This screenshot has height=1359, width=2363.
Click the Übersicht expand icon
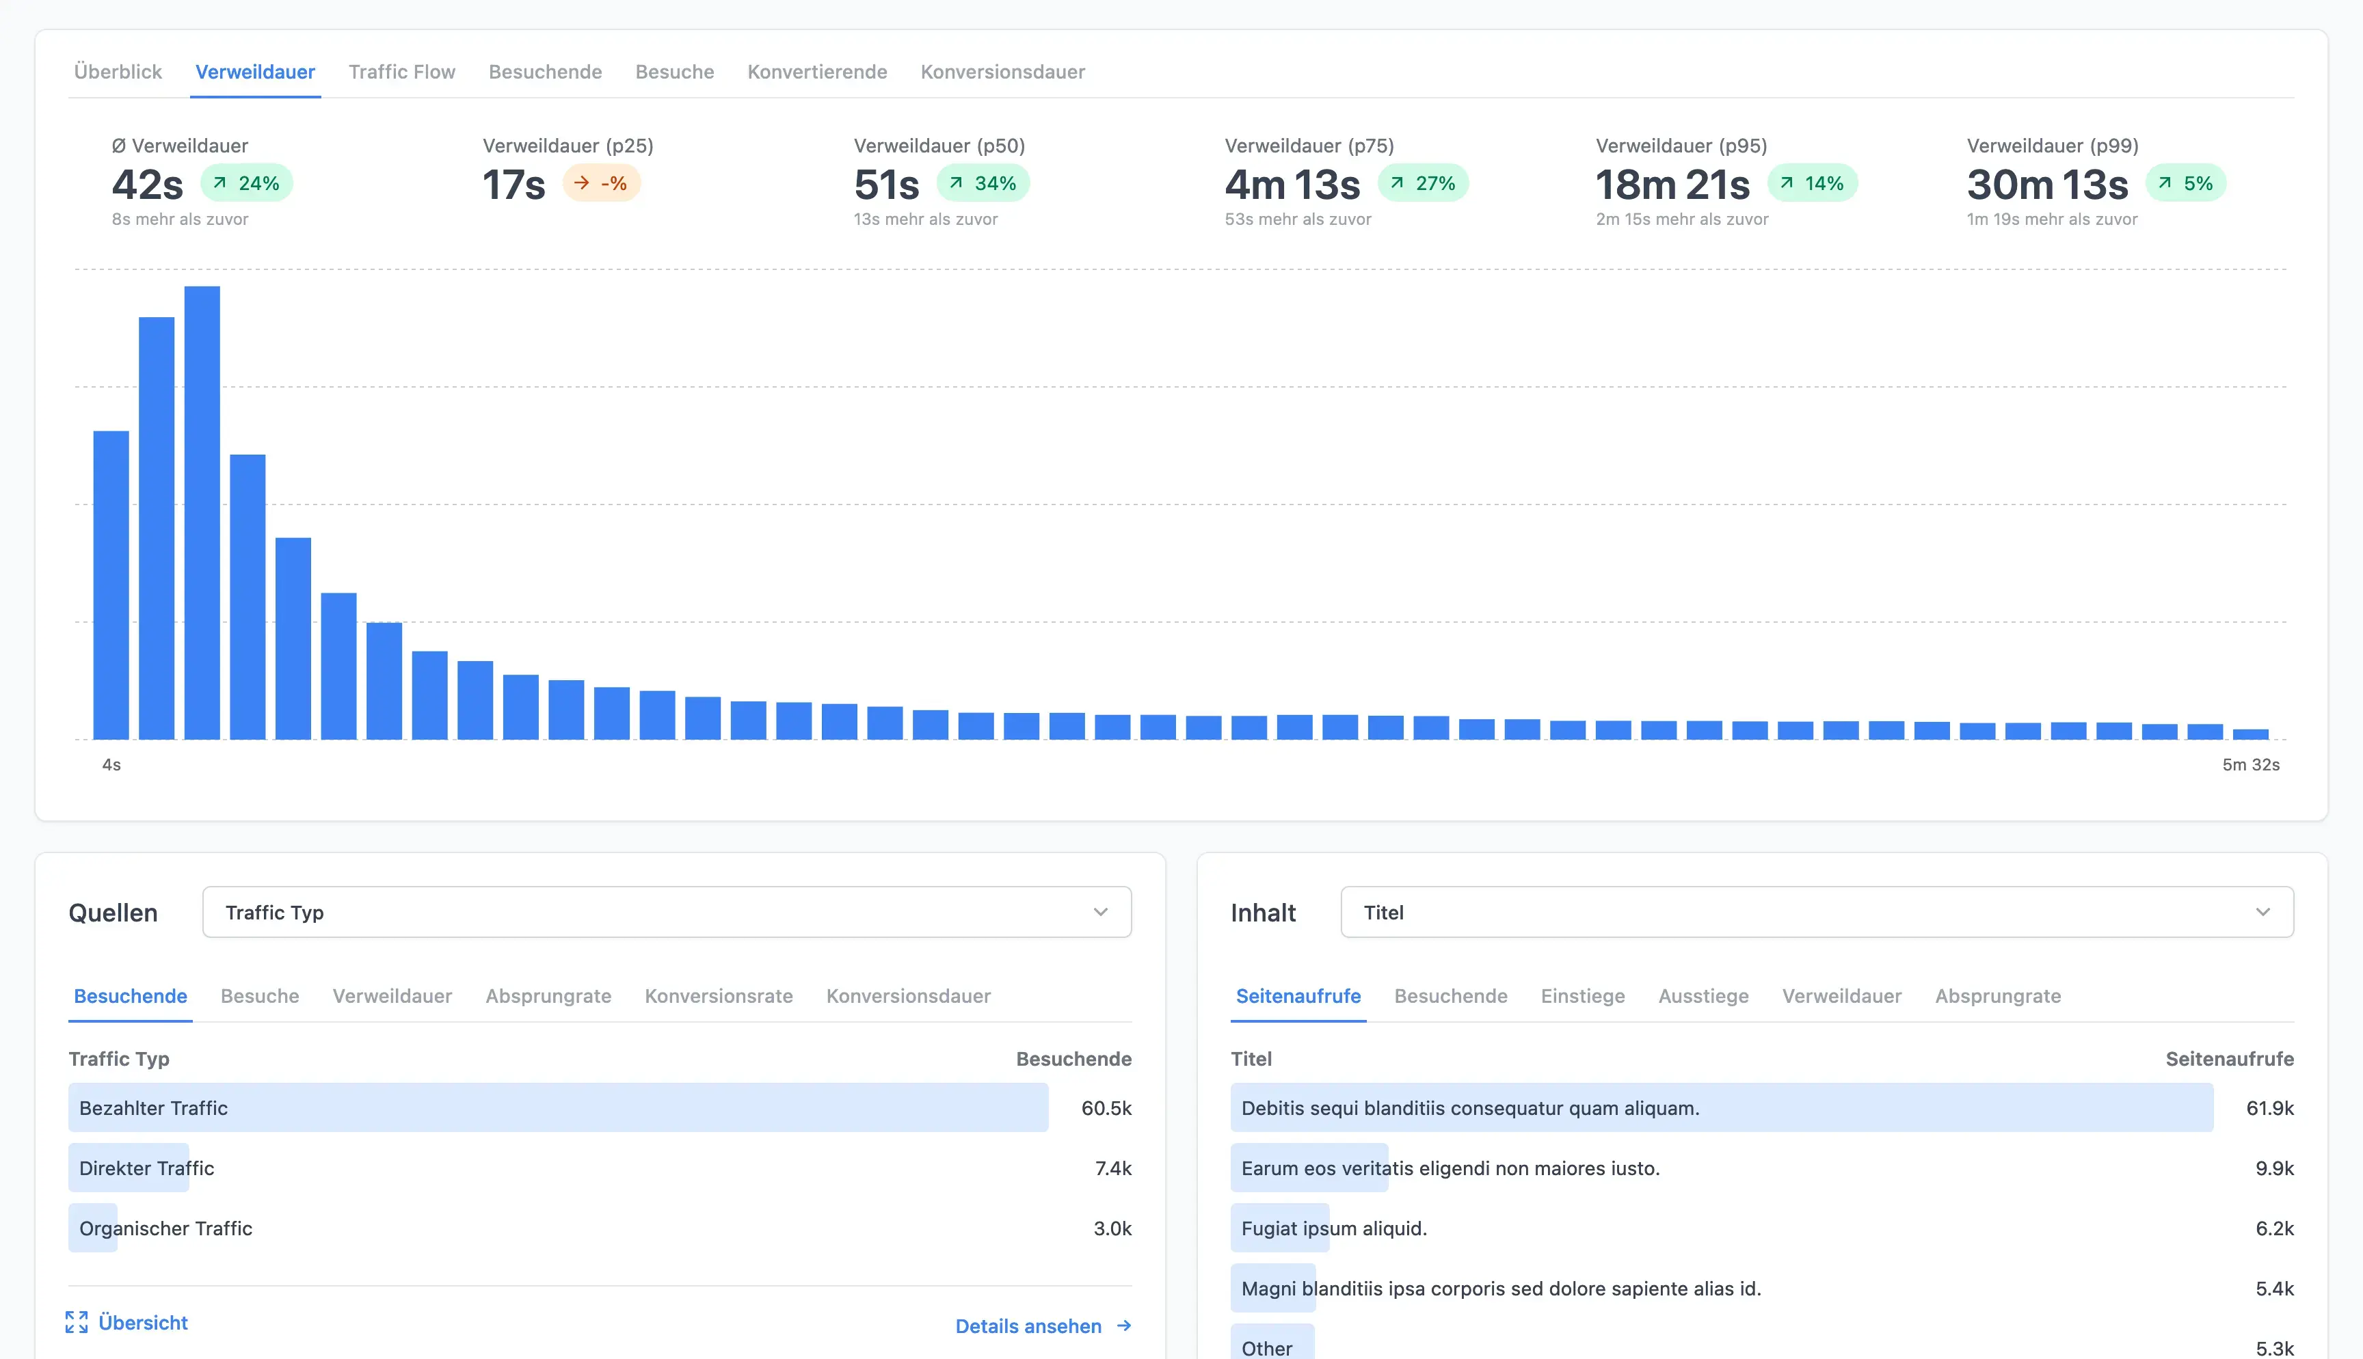tap(77, 1321)
